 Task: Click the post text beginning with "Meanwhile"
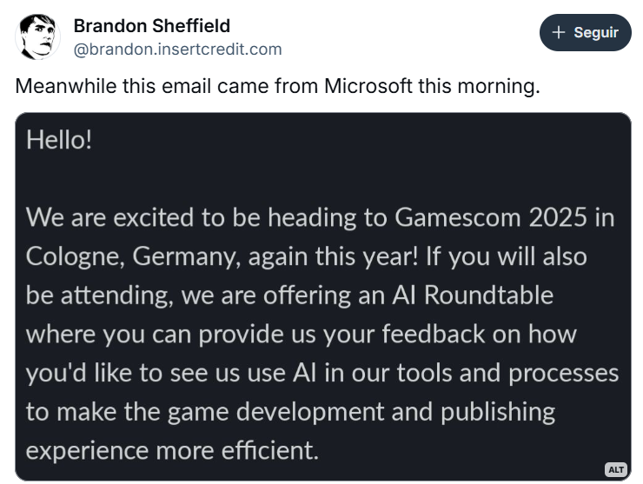[x=277, y=87]
